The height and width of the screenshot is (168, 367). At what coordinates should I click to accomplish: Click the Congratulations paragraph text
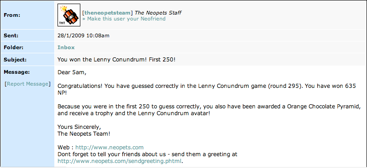coord(207,89)
